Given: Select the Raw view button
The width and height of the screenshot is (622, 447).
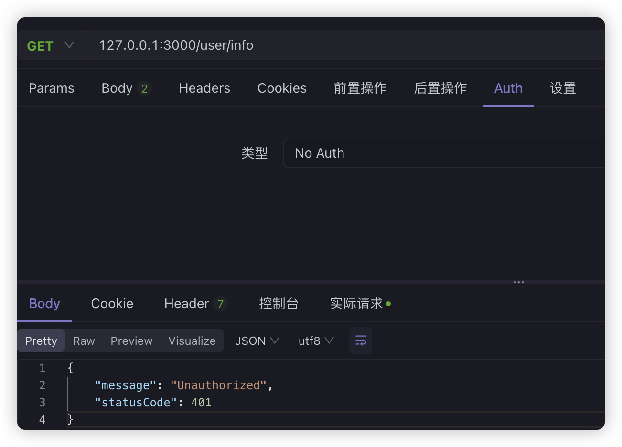Looking at the screenshot, I should click(x=84, y=341).
